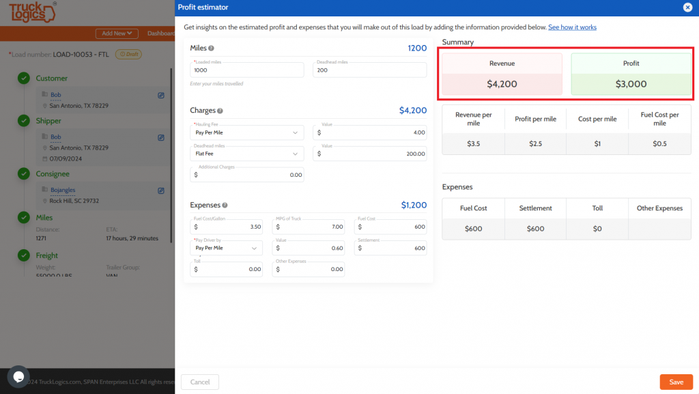This screenshot has width=699, height=394.
Task: Click the Toll input field
Action: pos(227,269)
